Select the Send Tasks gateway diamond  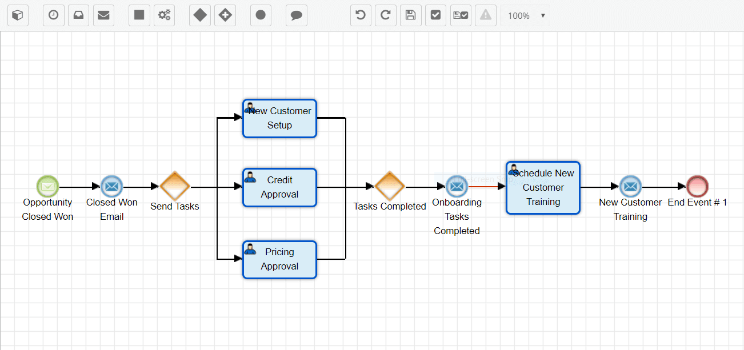tap(174, 186)
